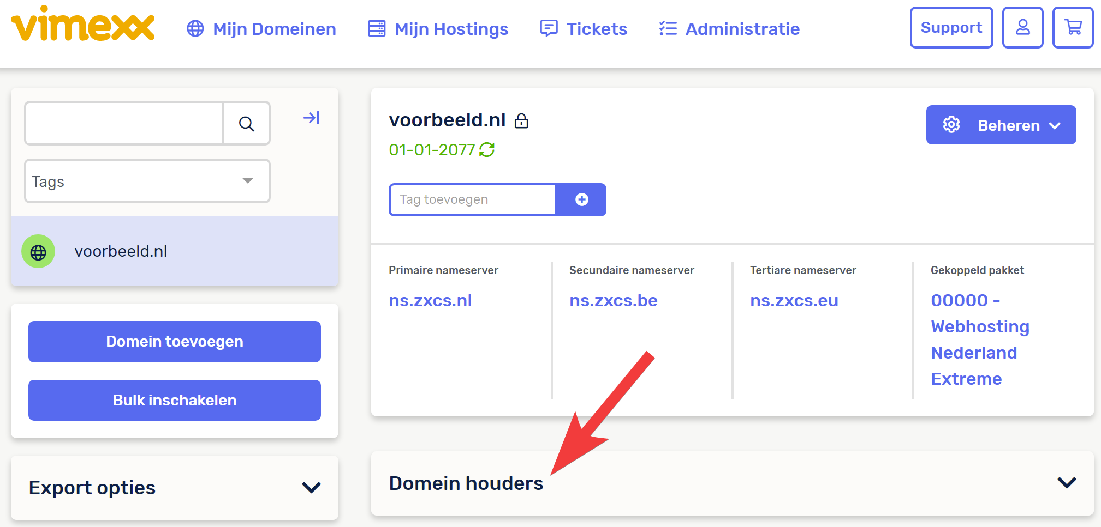Click the green auto-renew refresh icon
This screenshot has width=1101, height=527.
(x=487, y=149)
